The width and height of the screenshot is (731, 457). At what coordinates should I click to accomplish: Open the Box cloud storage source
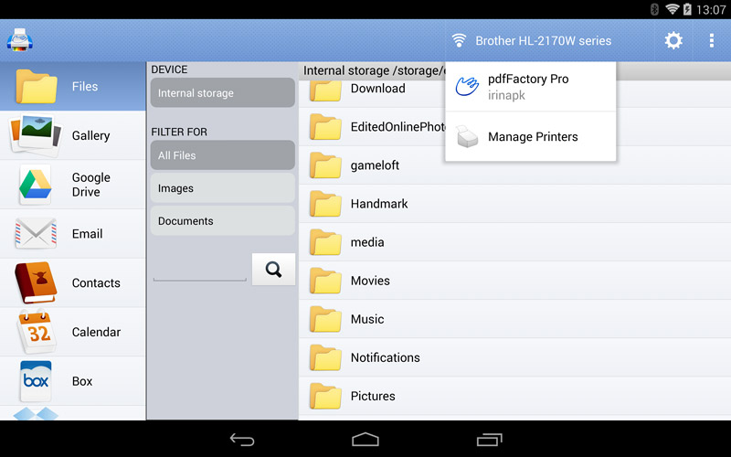coord(73,381)
